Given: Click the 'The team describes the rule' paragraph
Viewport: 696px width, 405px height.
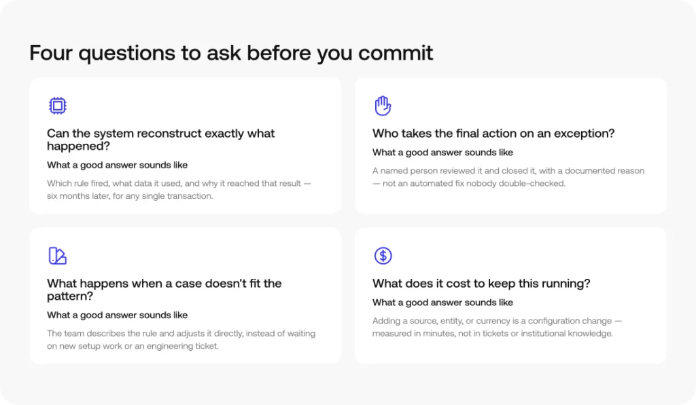Looking at the screenshot, I should (181, 339).
